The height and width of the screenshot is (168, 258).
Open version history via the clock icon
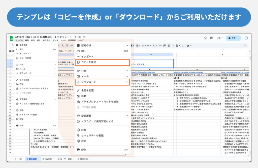[x=205, y=38]
